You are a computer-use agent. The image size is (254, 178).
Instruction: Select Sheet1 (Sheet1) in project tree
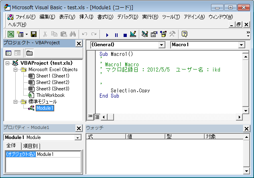(53, 76)
